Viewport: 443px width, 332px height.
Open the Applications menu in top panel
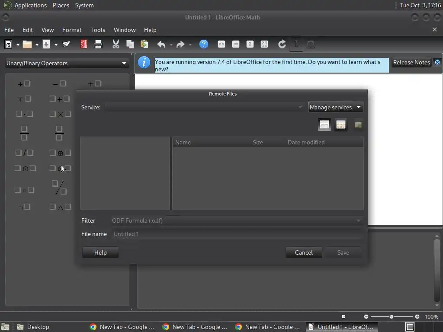pyautogui.click(x=31, y=5)
